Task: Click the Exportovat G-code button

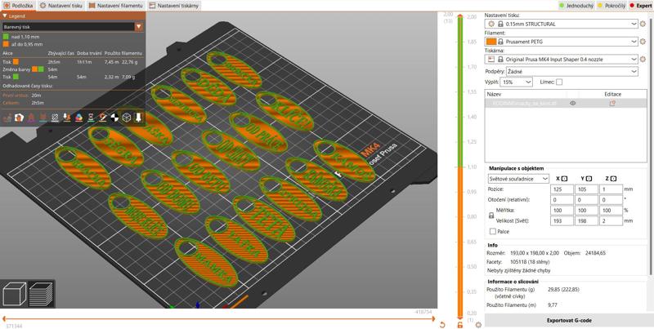Action: (569, 321)
